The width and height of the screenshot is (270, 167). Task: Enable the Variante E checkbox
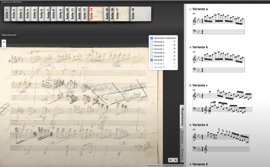[x=152, y=56]
